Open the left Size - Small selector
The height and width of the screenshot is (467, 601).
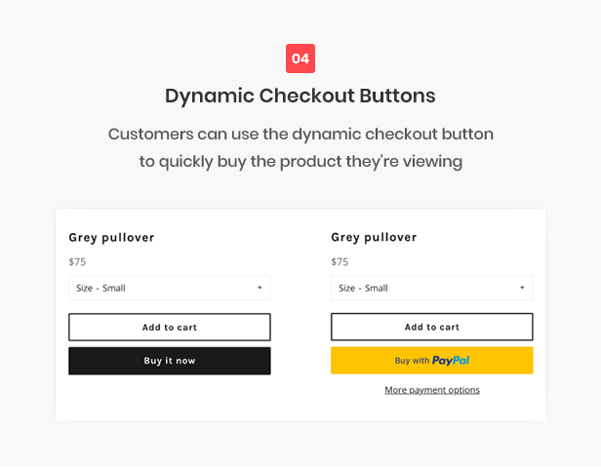click(170, 288)
